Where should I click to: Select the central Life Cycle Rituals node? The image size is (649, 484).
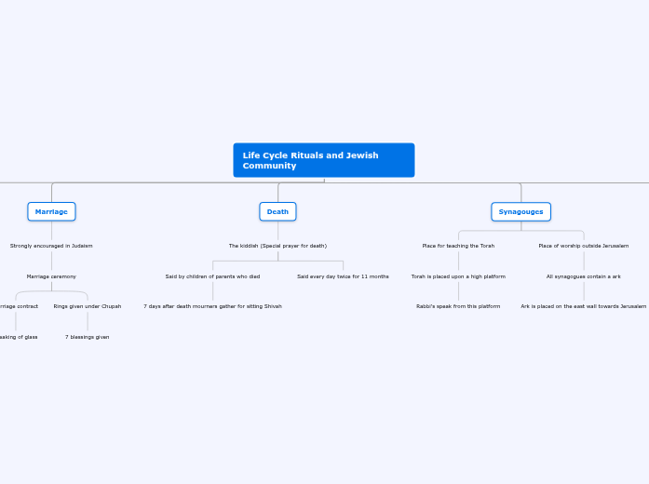pyautogui.click(x=323, y=160)
